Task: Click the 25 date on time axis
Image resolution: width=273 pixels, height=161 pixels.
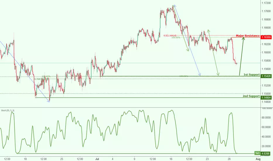Action: [x=62, y=159]
